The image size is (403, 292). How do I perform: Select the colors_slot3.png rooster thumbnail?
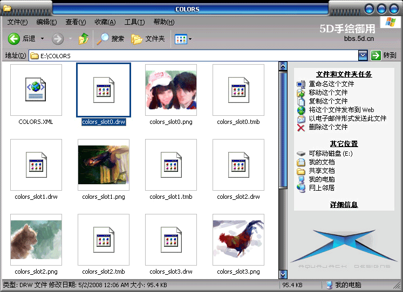tap(238, 240)
